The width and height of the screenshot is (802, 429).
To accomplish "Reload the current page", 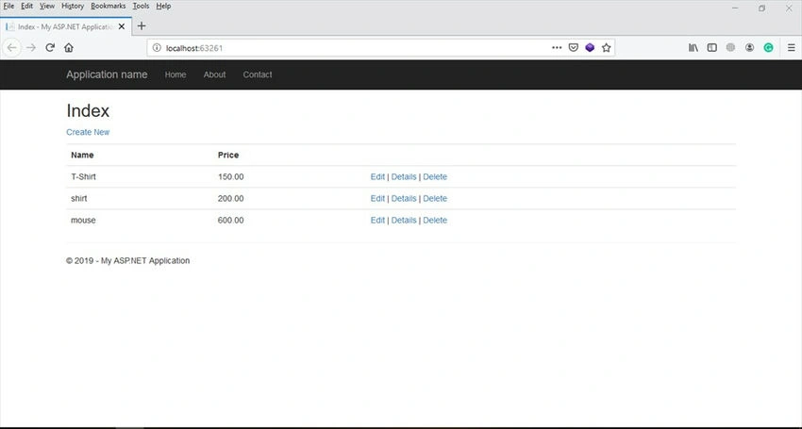I will (50, 47).
